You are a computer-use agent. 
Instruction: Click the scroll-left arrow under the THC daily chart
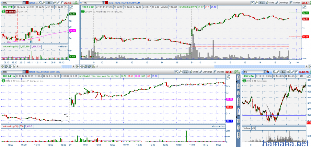pyautogui.click(x=17, y=66)
